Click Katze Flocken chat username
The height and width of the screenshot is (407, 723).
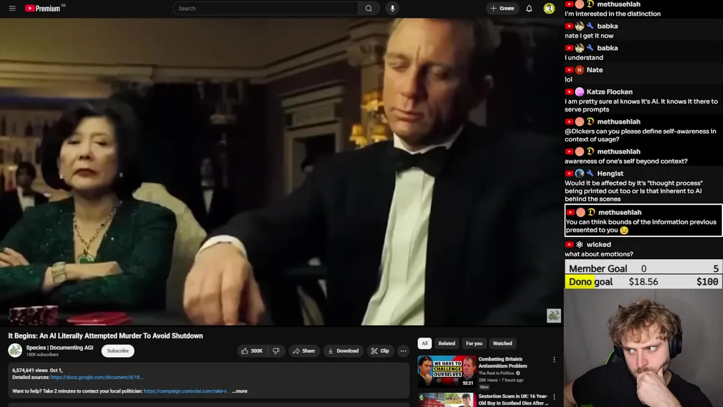[x=609, y=92]
